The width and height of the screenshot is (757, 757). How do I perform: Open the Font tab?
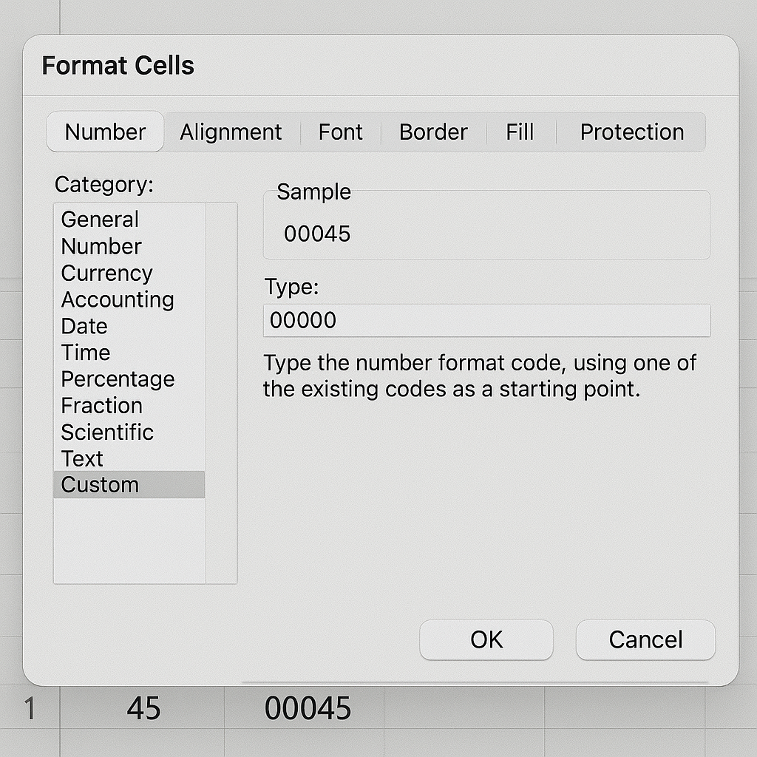pos(340,132)
